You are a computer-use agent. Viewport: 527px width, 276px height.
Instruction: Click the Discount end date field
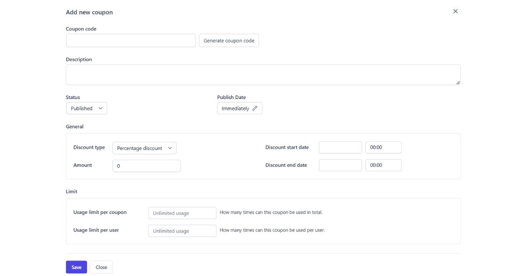(x=340, y=165)
